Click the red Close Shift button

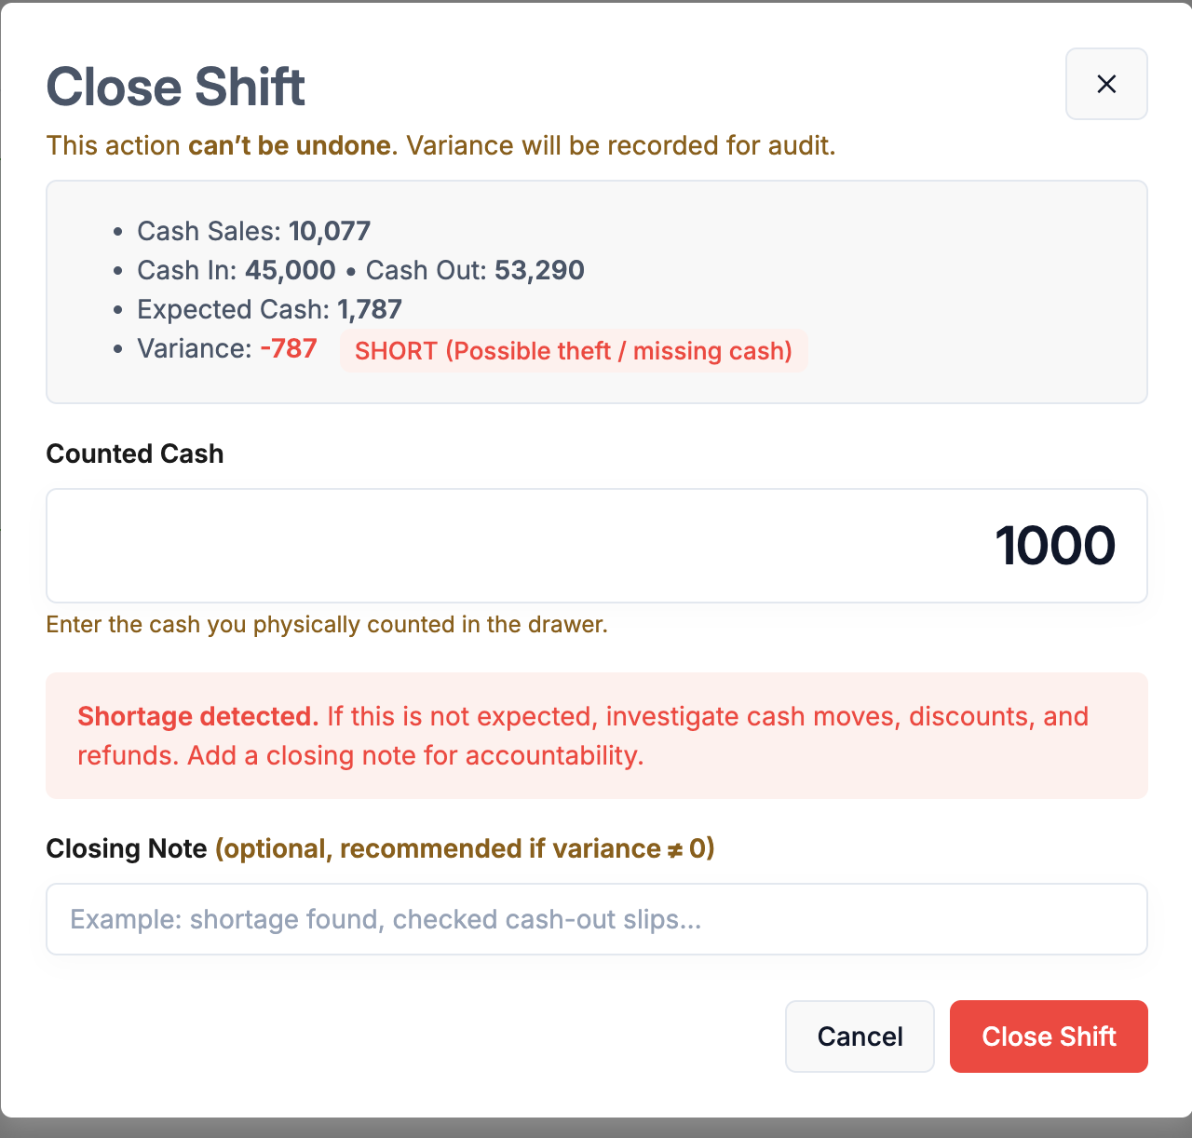(x=1049, y=1036)
